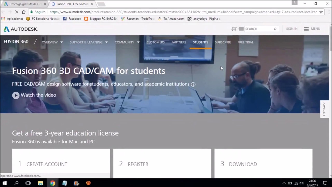Close the Fusion 360 Free Software tab
The image size is (332, 187).
pyautogui.click(x=92, y=4)
